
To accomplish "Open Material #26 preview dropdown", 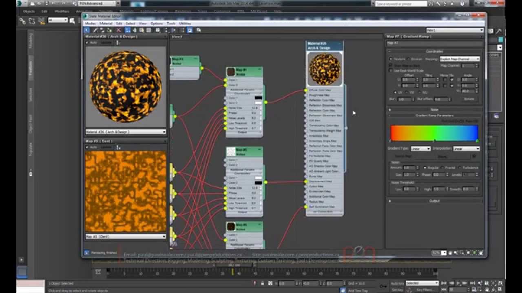I will [126, 132].
